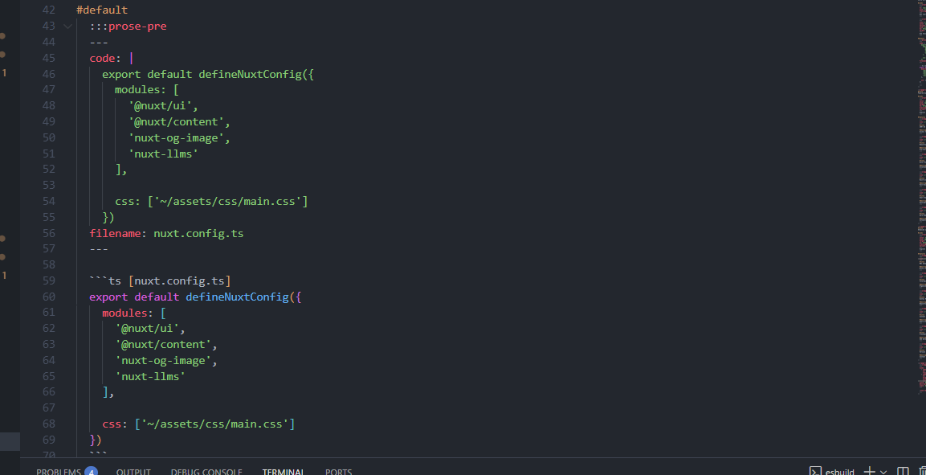
Task: Click 'filename: nuxt.config.ts' line
Action: [x=166, y=233]
